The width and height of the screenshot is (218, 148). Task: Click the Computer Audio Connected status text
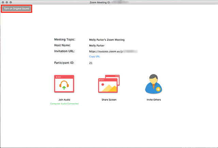[x=64, y=104]
